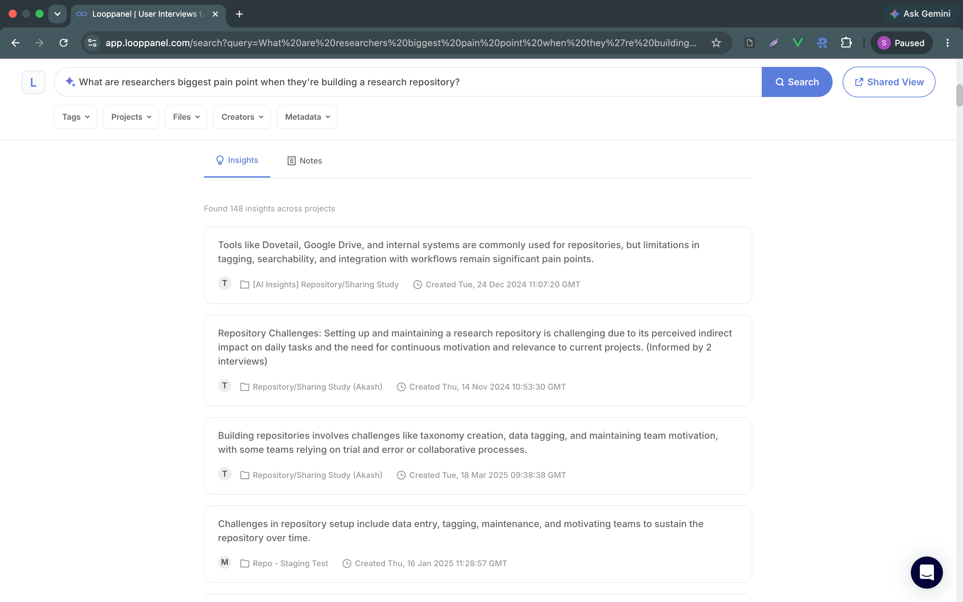Open the Repo - Staging Test project
Image resolution: width=963 pixels, height=602 pixels.
coord(290,564)
